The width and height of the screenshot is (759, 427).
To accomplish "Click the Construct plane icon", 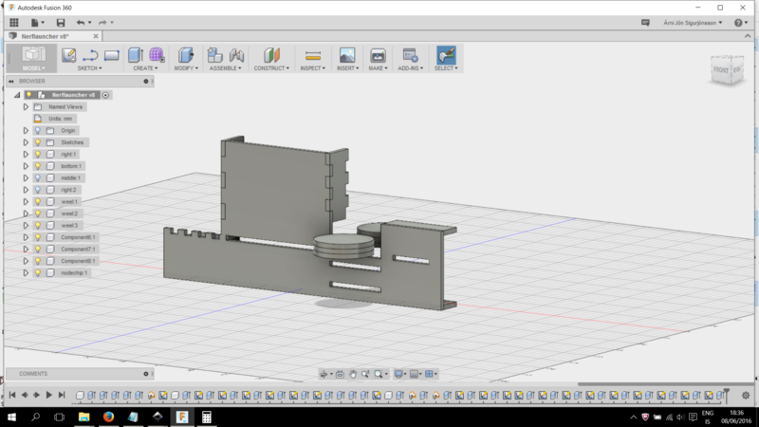I will [x=271, y=55].
